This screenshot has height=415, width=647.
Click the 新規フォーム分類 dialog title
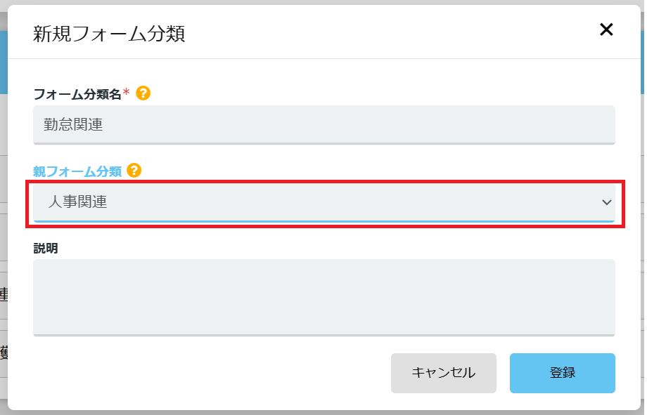tap(109, 34)
